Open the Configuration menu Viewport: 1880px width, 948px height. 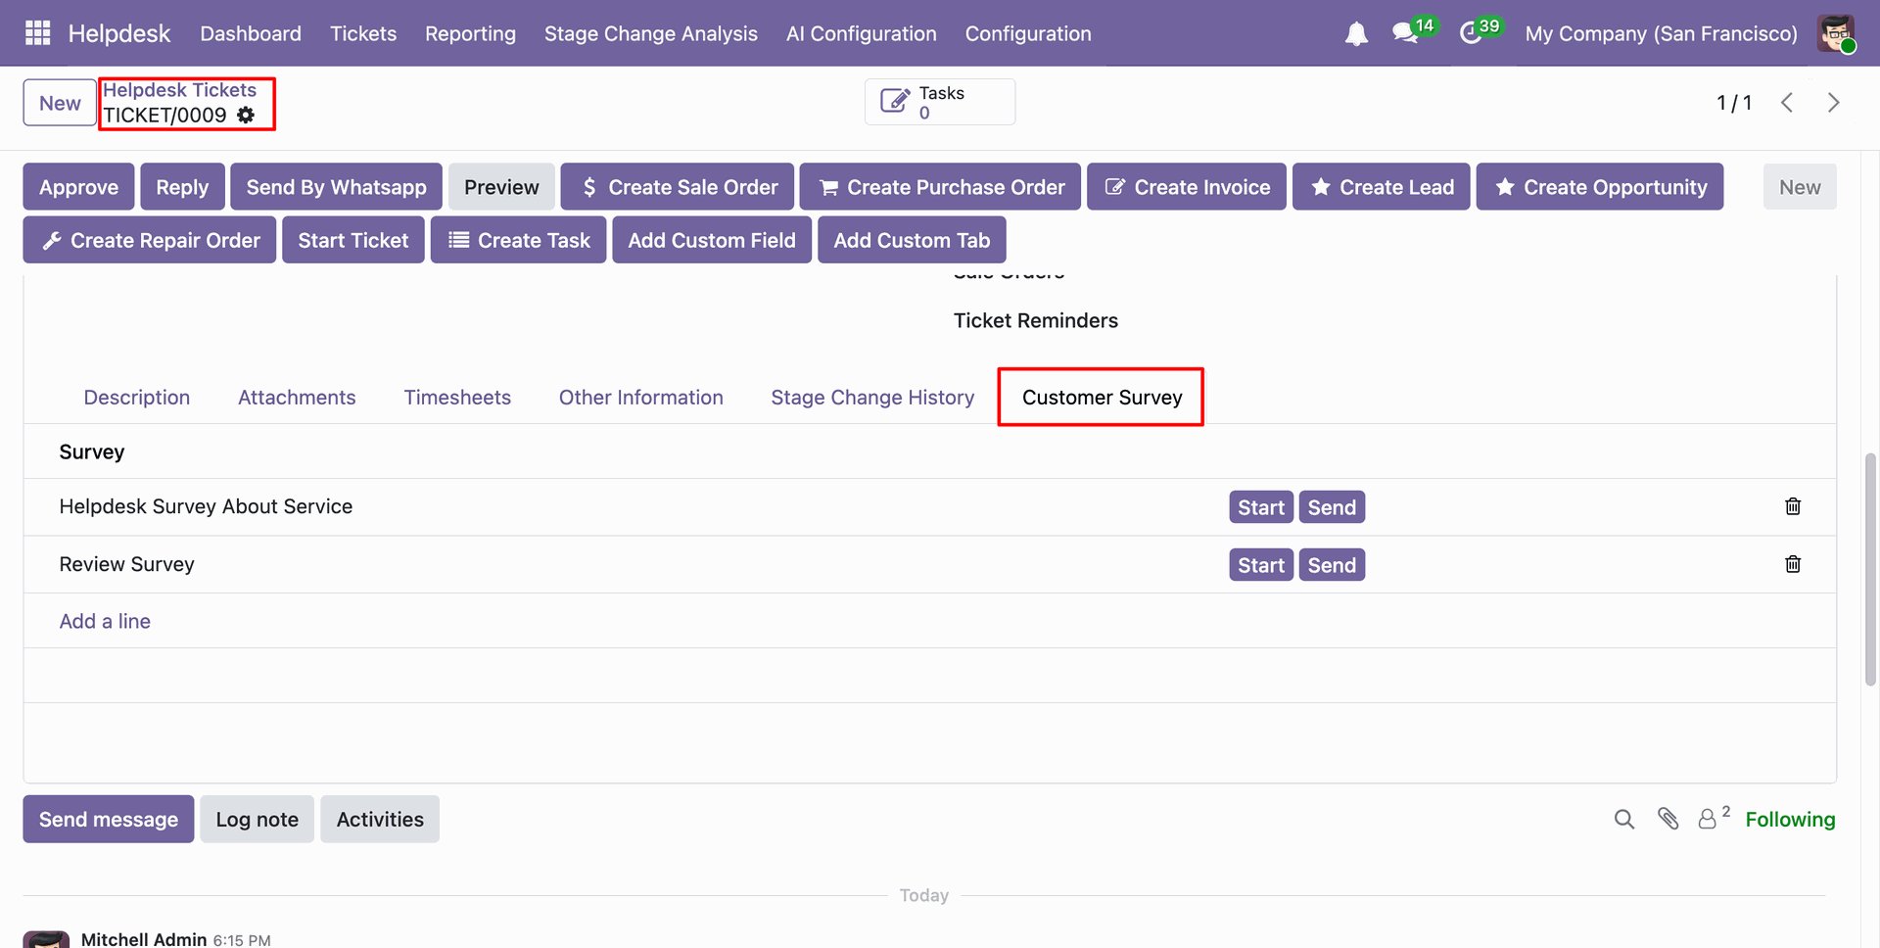(x=1027, y=34)
